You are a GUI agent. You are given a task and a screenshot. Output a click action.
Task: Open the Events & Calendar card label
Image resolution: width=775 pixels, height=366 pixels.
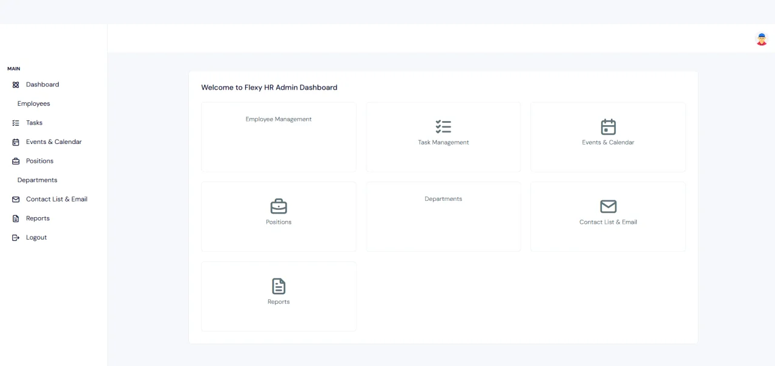point(608,143)
